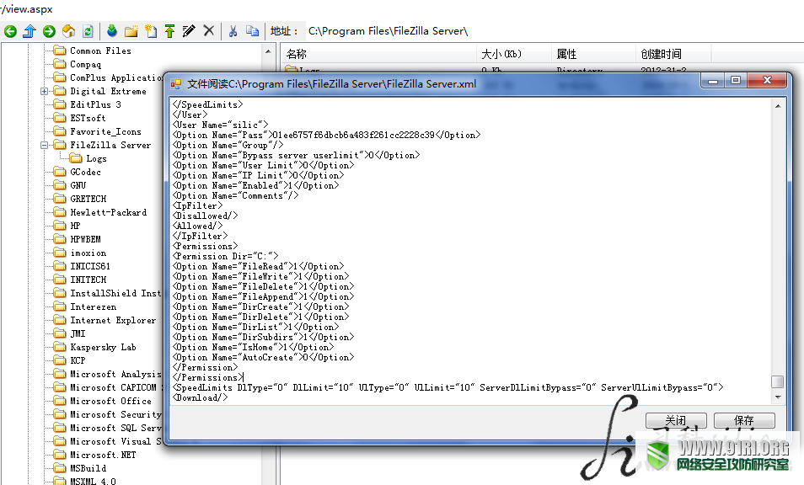Select the GCodec folder
This screenshot has height=485, width=804.
pos(85,172)
